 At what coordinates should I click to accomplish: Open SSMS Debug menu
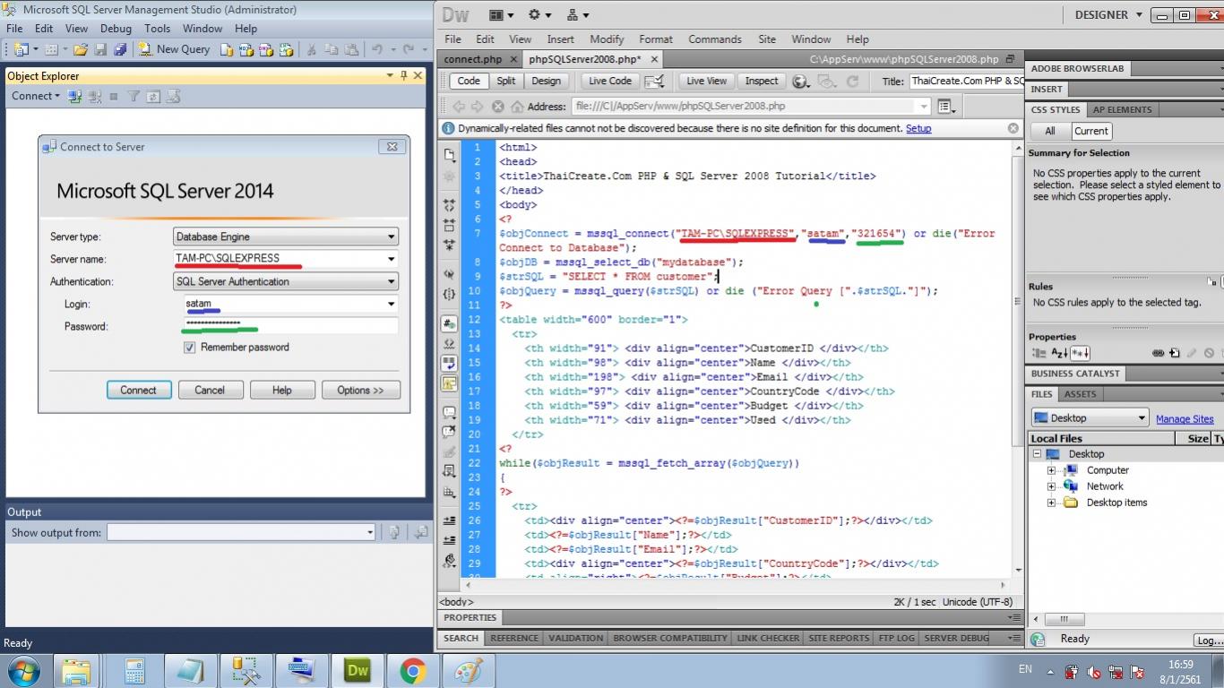coord(116,29)
